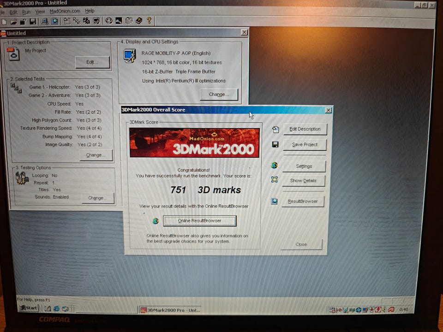Click the Online ResultBrowser button
443x332 pixels.
coord(199,221)
